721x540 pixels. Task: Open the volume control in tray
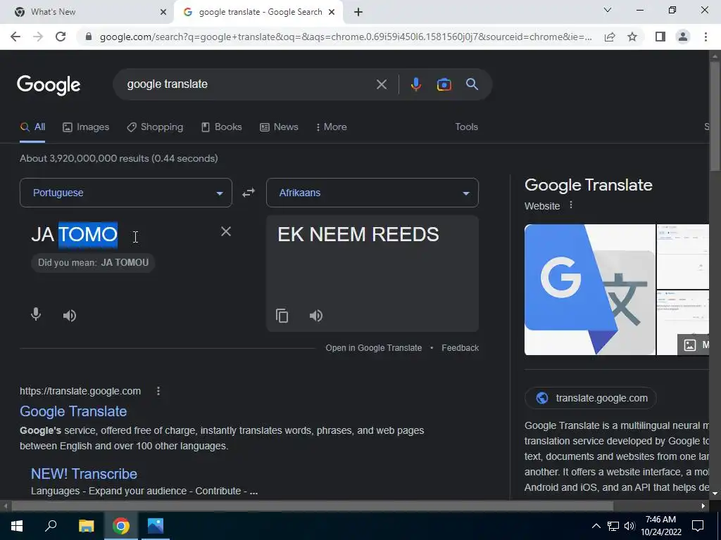(x=629, y=526)
